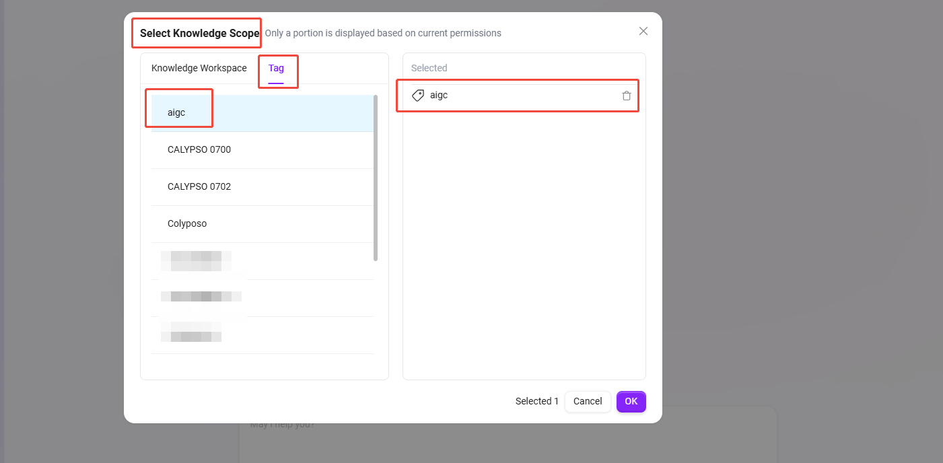The width and height of the screenshot is (943, 463).
Task: Select the CALYPSO 0702 tag
Action: 199,186
